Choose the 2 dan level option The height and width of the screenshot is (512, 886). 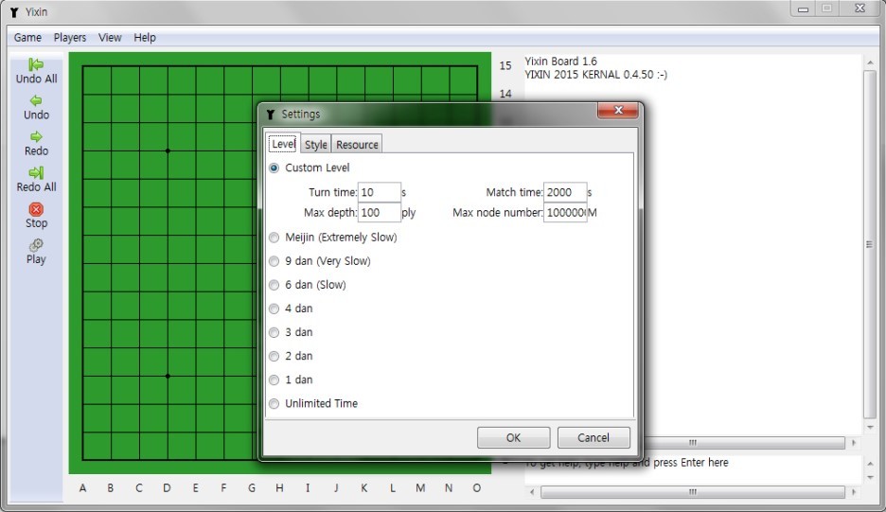point(275,356)
